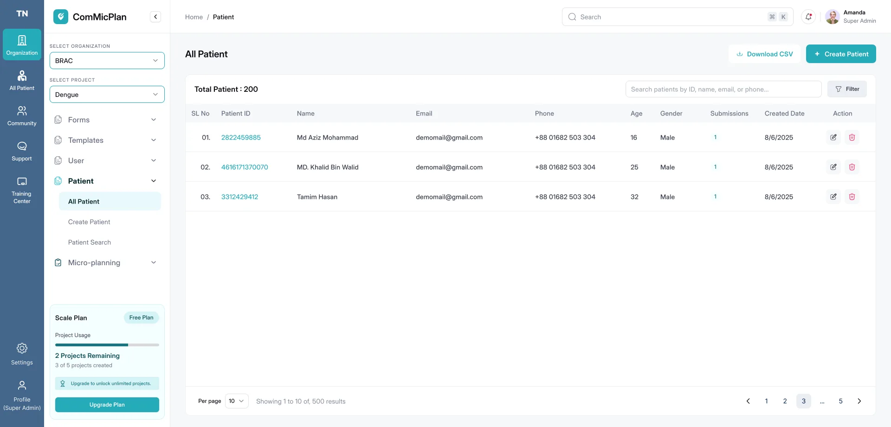Edit the Tamim Hasan patient record
This screenshot has height=427, width=891.
click(833, 197)
